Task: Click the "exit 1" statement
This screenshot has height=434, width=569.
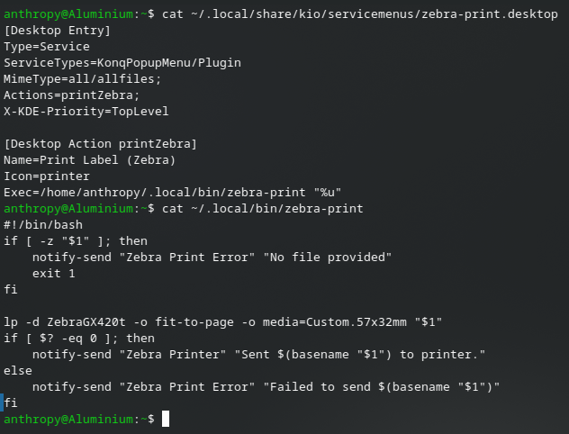Action: point(54,274)
